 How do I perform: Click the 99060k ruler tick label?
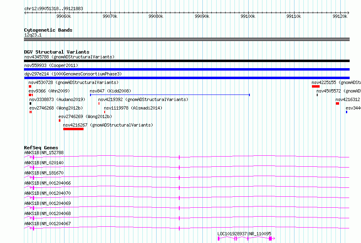pyautogui.click(x=64, y=16)
